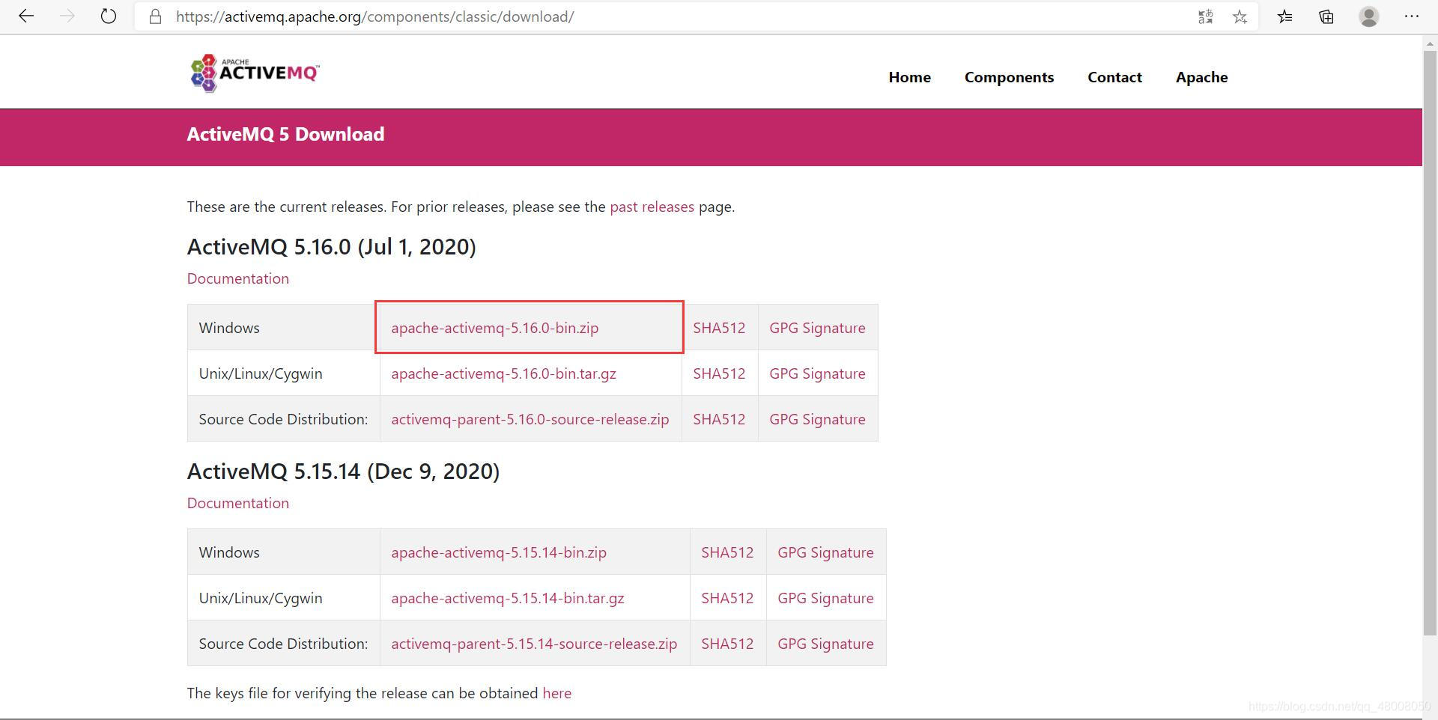Image resolution: width=1438 pixels, height=720 pixels.
Task: Open GPG Signature for 5.16.0 Windows zip
Action: 817,328
